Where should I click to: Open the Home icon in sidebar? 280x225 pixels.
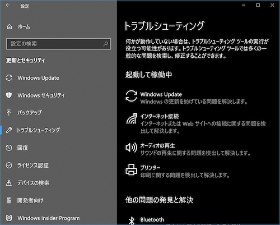pos(9,27)
